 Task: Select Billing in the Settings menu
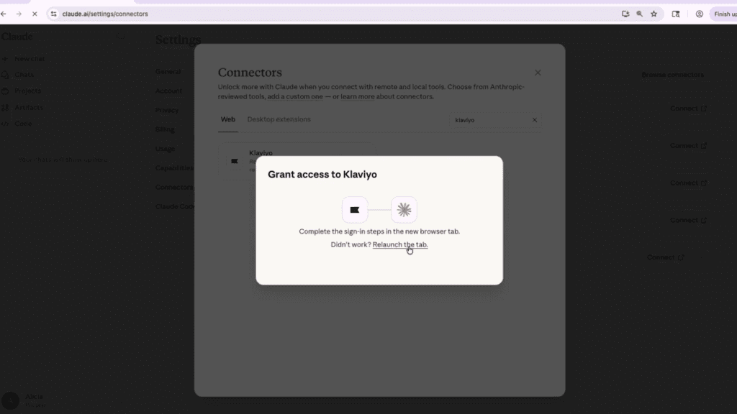click(x=165, y=129)
